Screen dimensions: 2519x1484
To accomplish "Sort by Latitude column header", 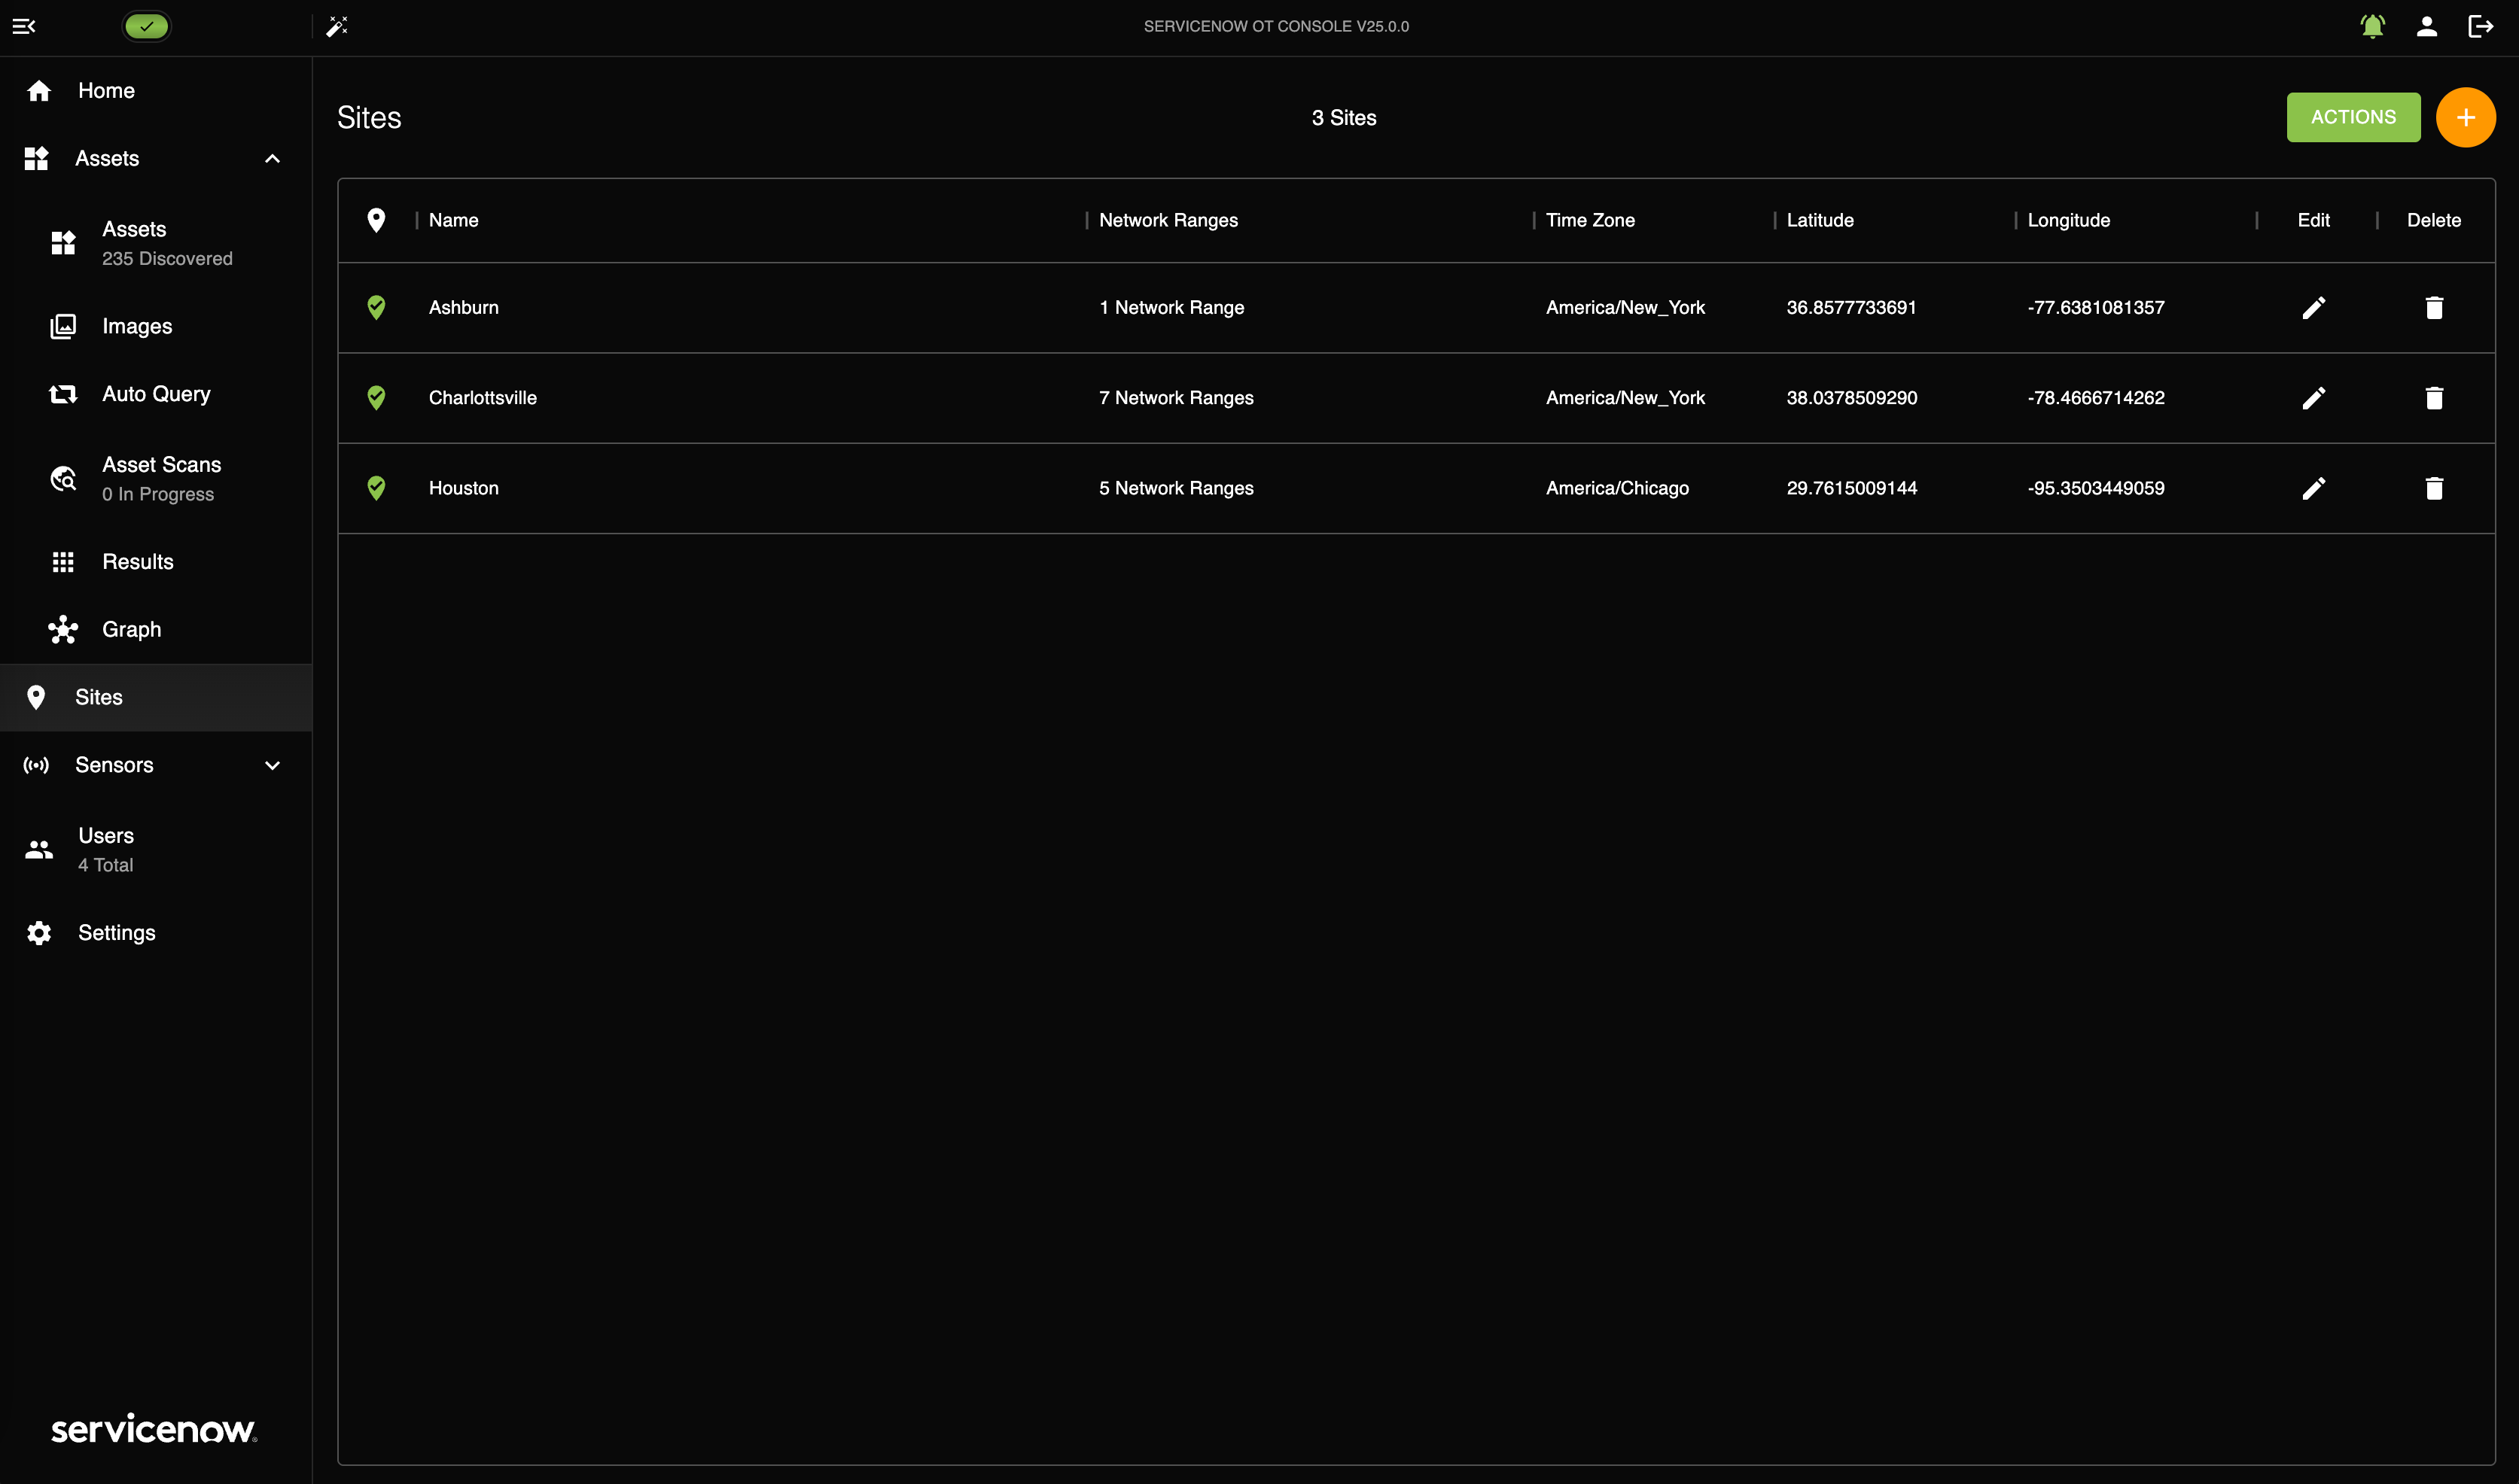I will pos(1820,220).
